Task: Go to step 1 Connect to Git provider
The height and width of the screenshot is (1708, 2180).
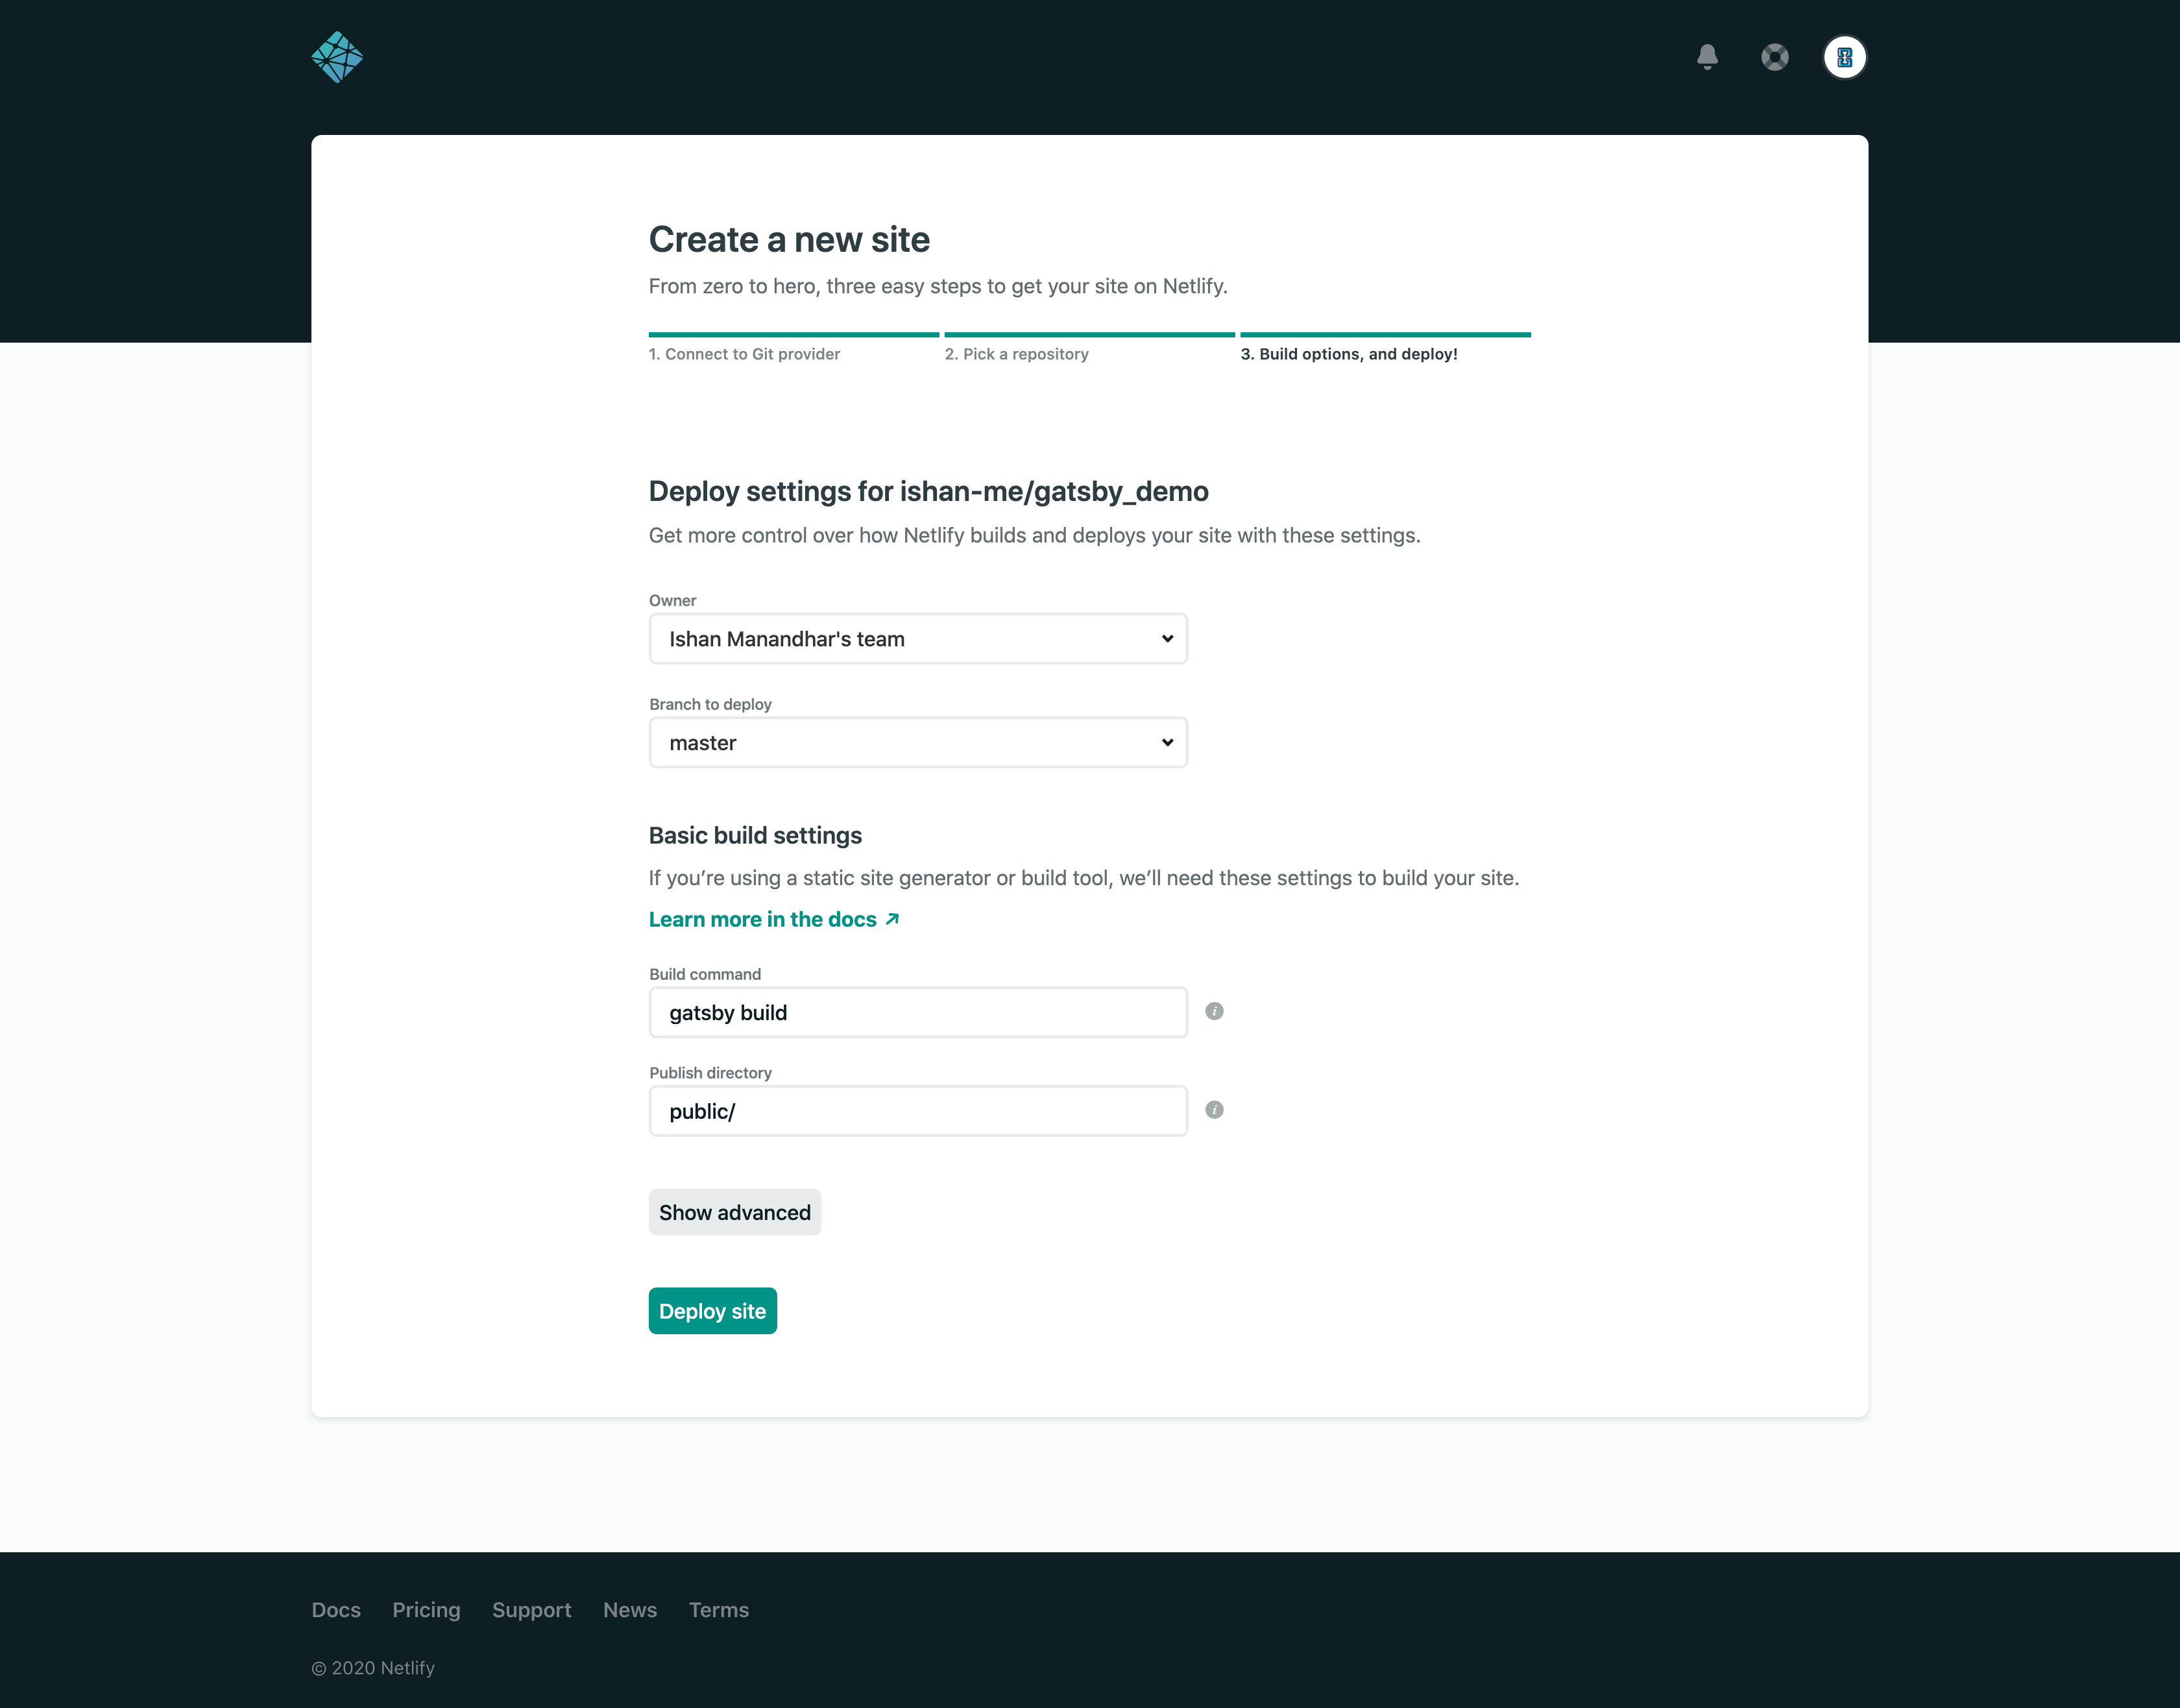Action: [745, 354]
